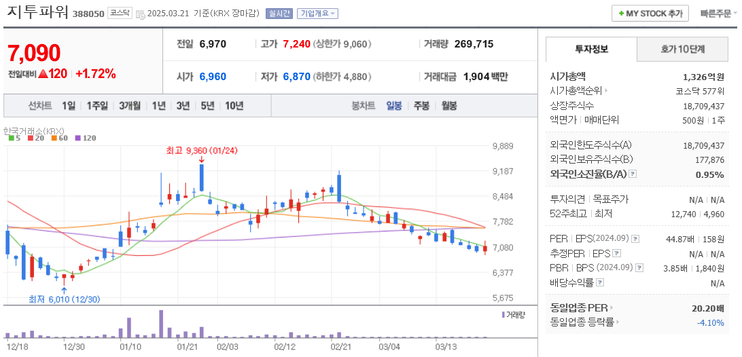Screen dimensions: 742x357
Task: Click the current price 7,090
Action: click(x=34, y=53)
